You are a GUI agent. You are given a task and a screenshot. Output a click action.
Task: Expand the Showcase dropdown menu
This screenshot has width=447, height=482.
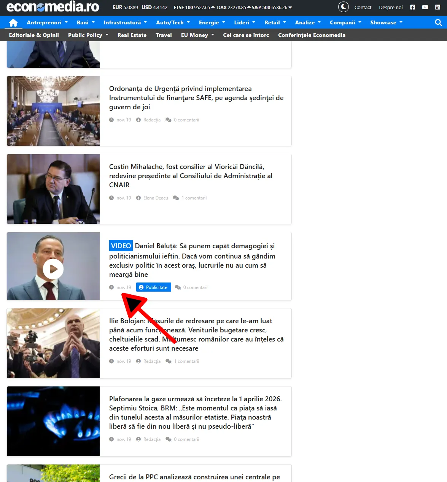click(386, 22)
